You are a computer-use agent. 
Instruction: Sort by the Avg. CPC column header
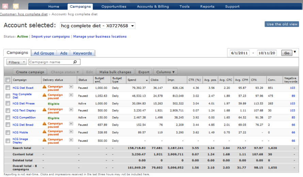coord(225,80)
